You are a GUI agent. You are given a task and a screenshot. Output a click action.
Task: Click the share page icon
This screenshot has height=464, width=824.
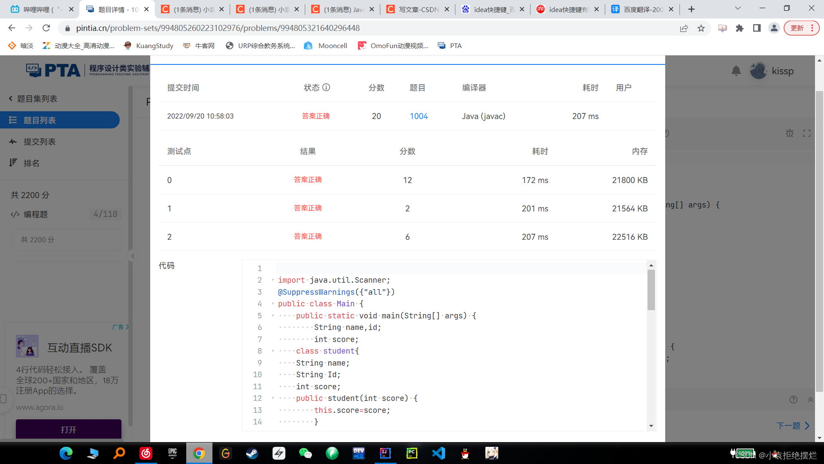click(684, 28)
